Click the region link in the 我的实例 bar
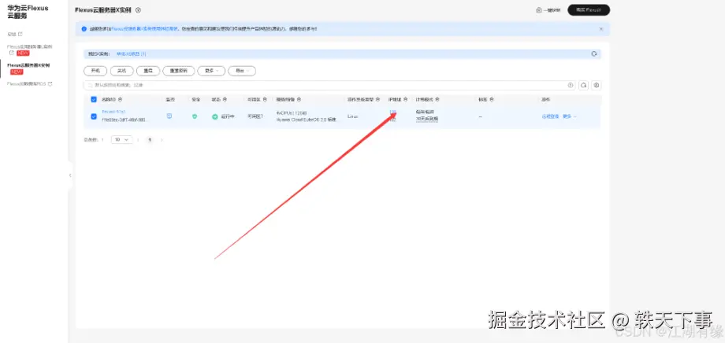The image size is (725, 343). (x=132, y=54)
